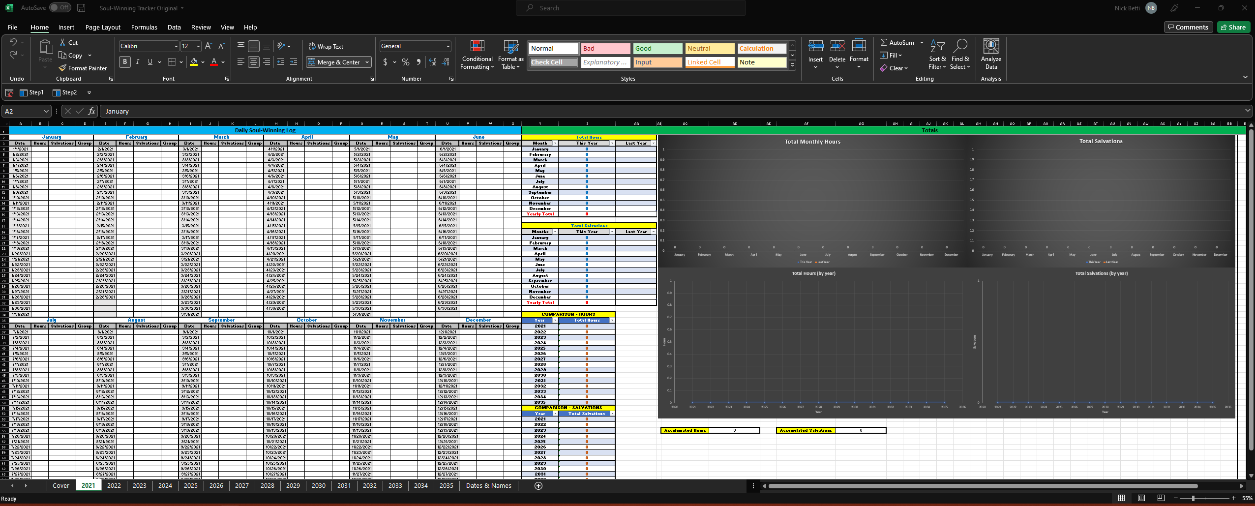Click the Name Box showing A2
The height and width of the screenshot is (506, 1255).
(23, 111)
